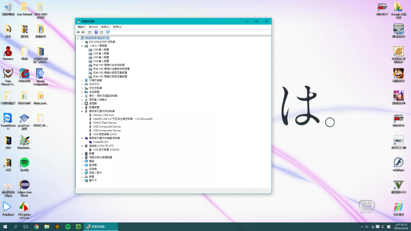The height and width of the screenshot is (231, 411).
Task: Select the USB 序列裝置 (COM3) row
Action: click(106, 150)
